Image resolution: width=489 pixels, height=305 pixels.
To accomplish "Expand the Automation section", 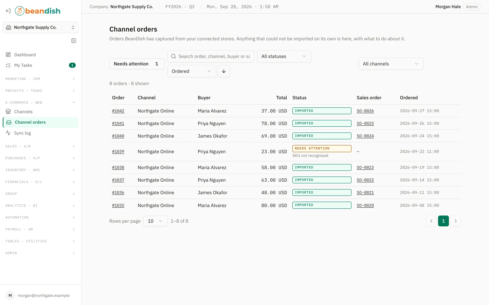I will [40, 218].
